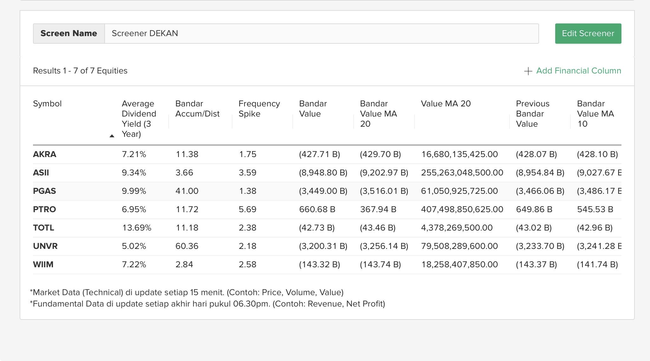Open the UNVR stock symbol

pos(45,246)
